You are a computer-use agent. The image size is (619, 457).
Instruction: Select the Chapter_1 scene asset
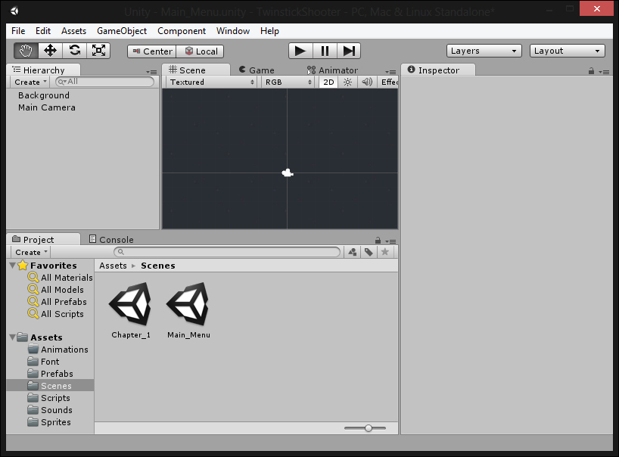pos(131,310)
